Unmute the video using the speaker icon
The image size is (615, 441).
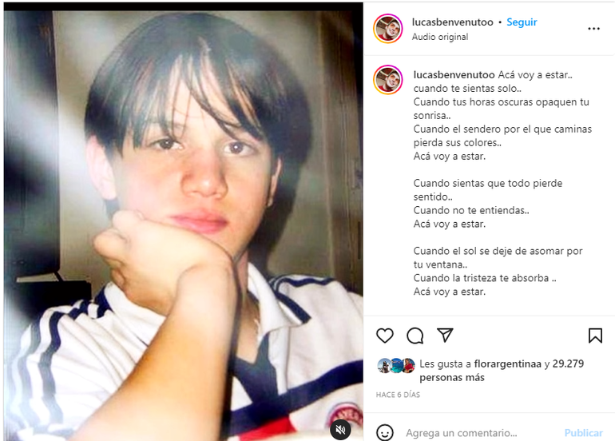click(x=340, y=430)
